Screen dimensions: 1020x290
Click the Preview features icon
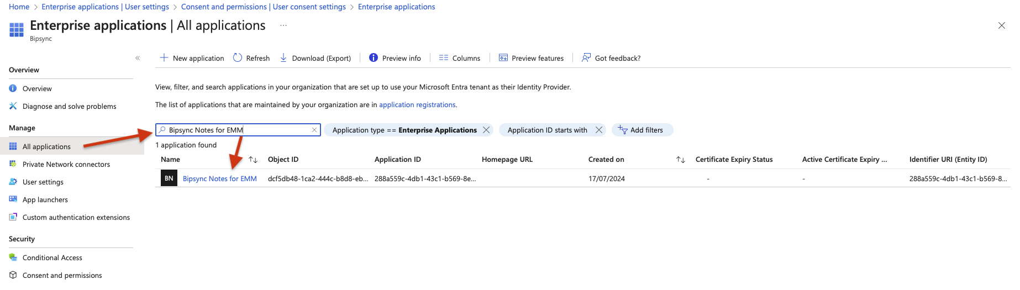tap(503, 57)
